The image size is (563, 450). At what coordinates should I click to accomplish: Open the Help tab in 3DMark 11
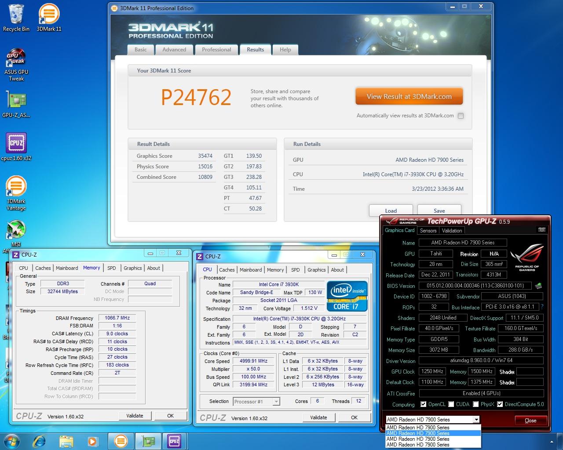[x=285, y=50]
